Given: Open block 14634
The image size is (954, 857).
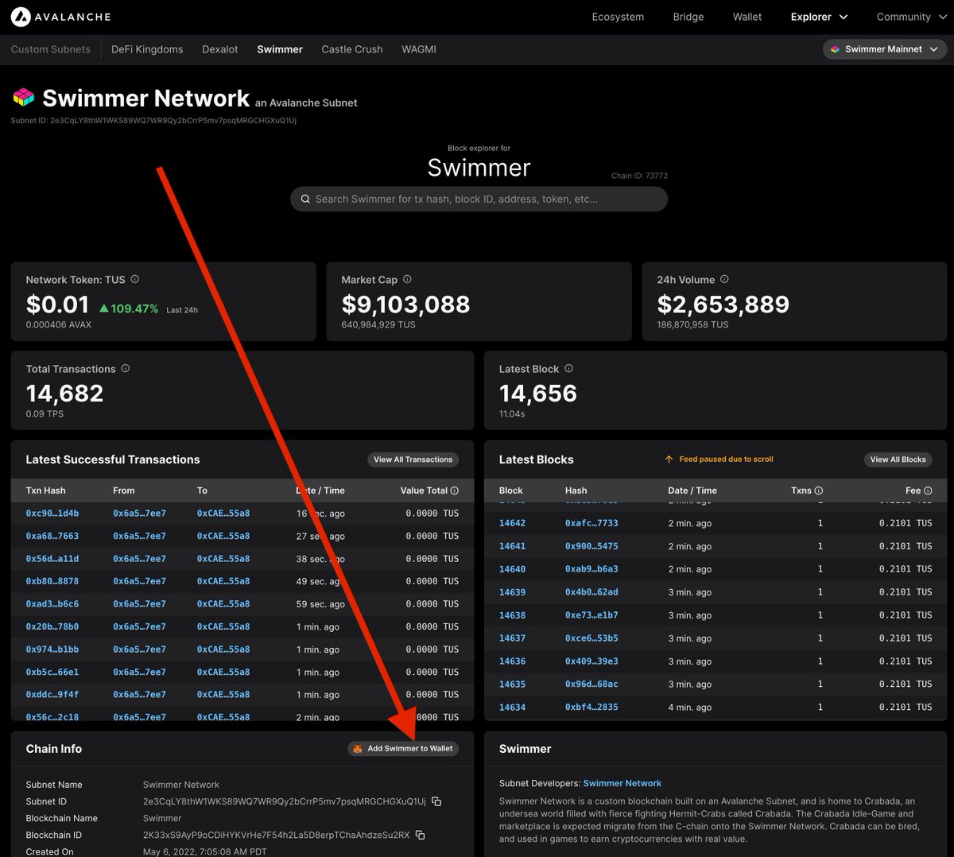Looking at the screenshot, I should tap(513, 708).
